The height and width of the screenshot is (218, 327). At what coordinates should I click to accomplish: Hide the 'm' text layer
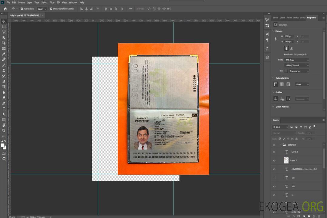(274, 195)
